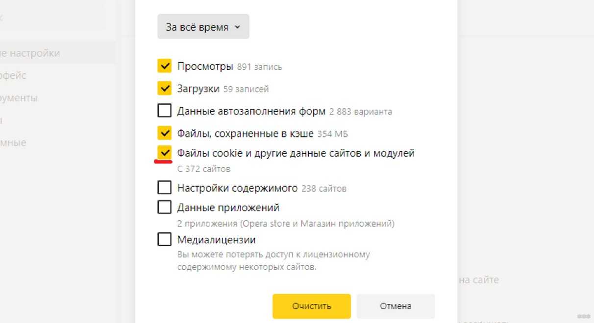594x323 pixels.
Task: Focus the settings search field
Action: [x=49, y=17]
